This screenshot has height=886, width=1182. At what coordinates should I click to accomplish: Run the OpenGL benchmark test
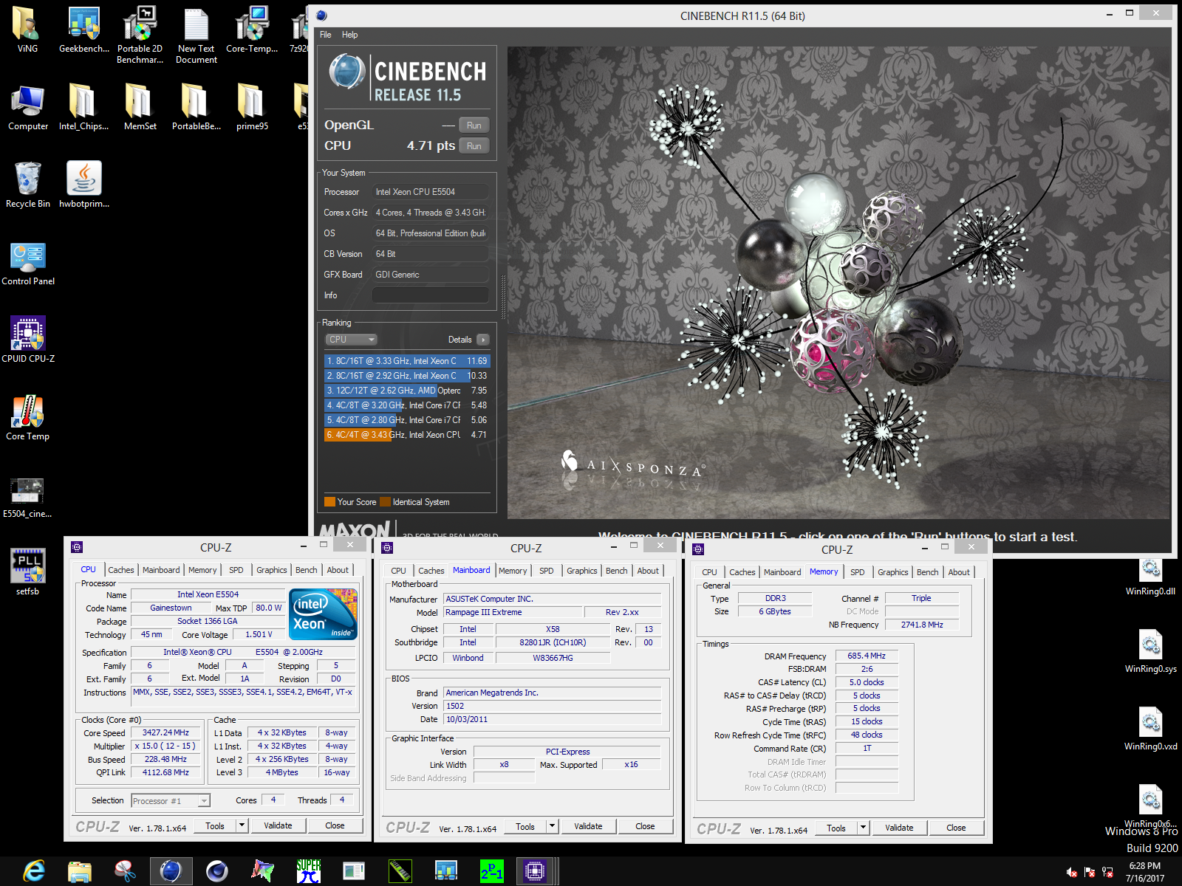(474, 126)
